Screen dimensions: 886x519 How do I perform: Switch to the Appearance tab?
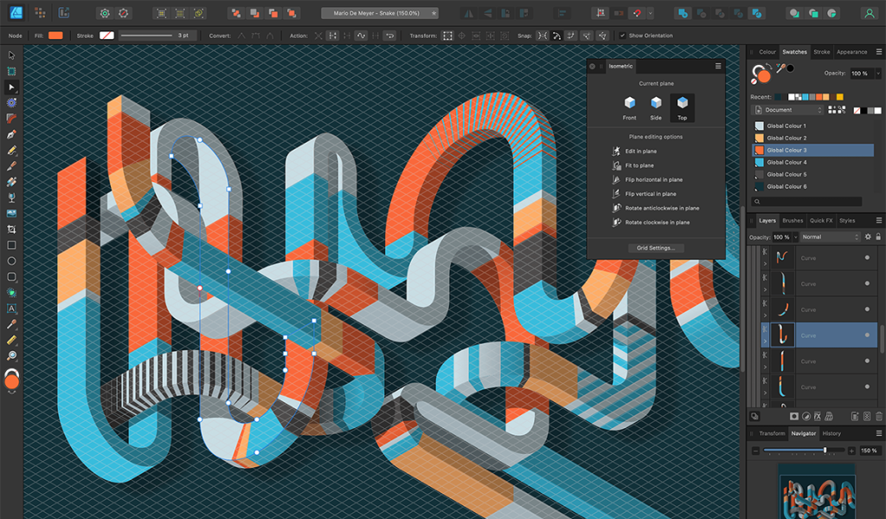[x=851, y=52]
